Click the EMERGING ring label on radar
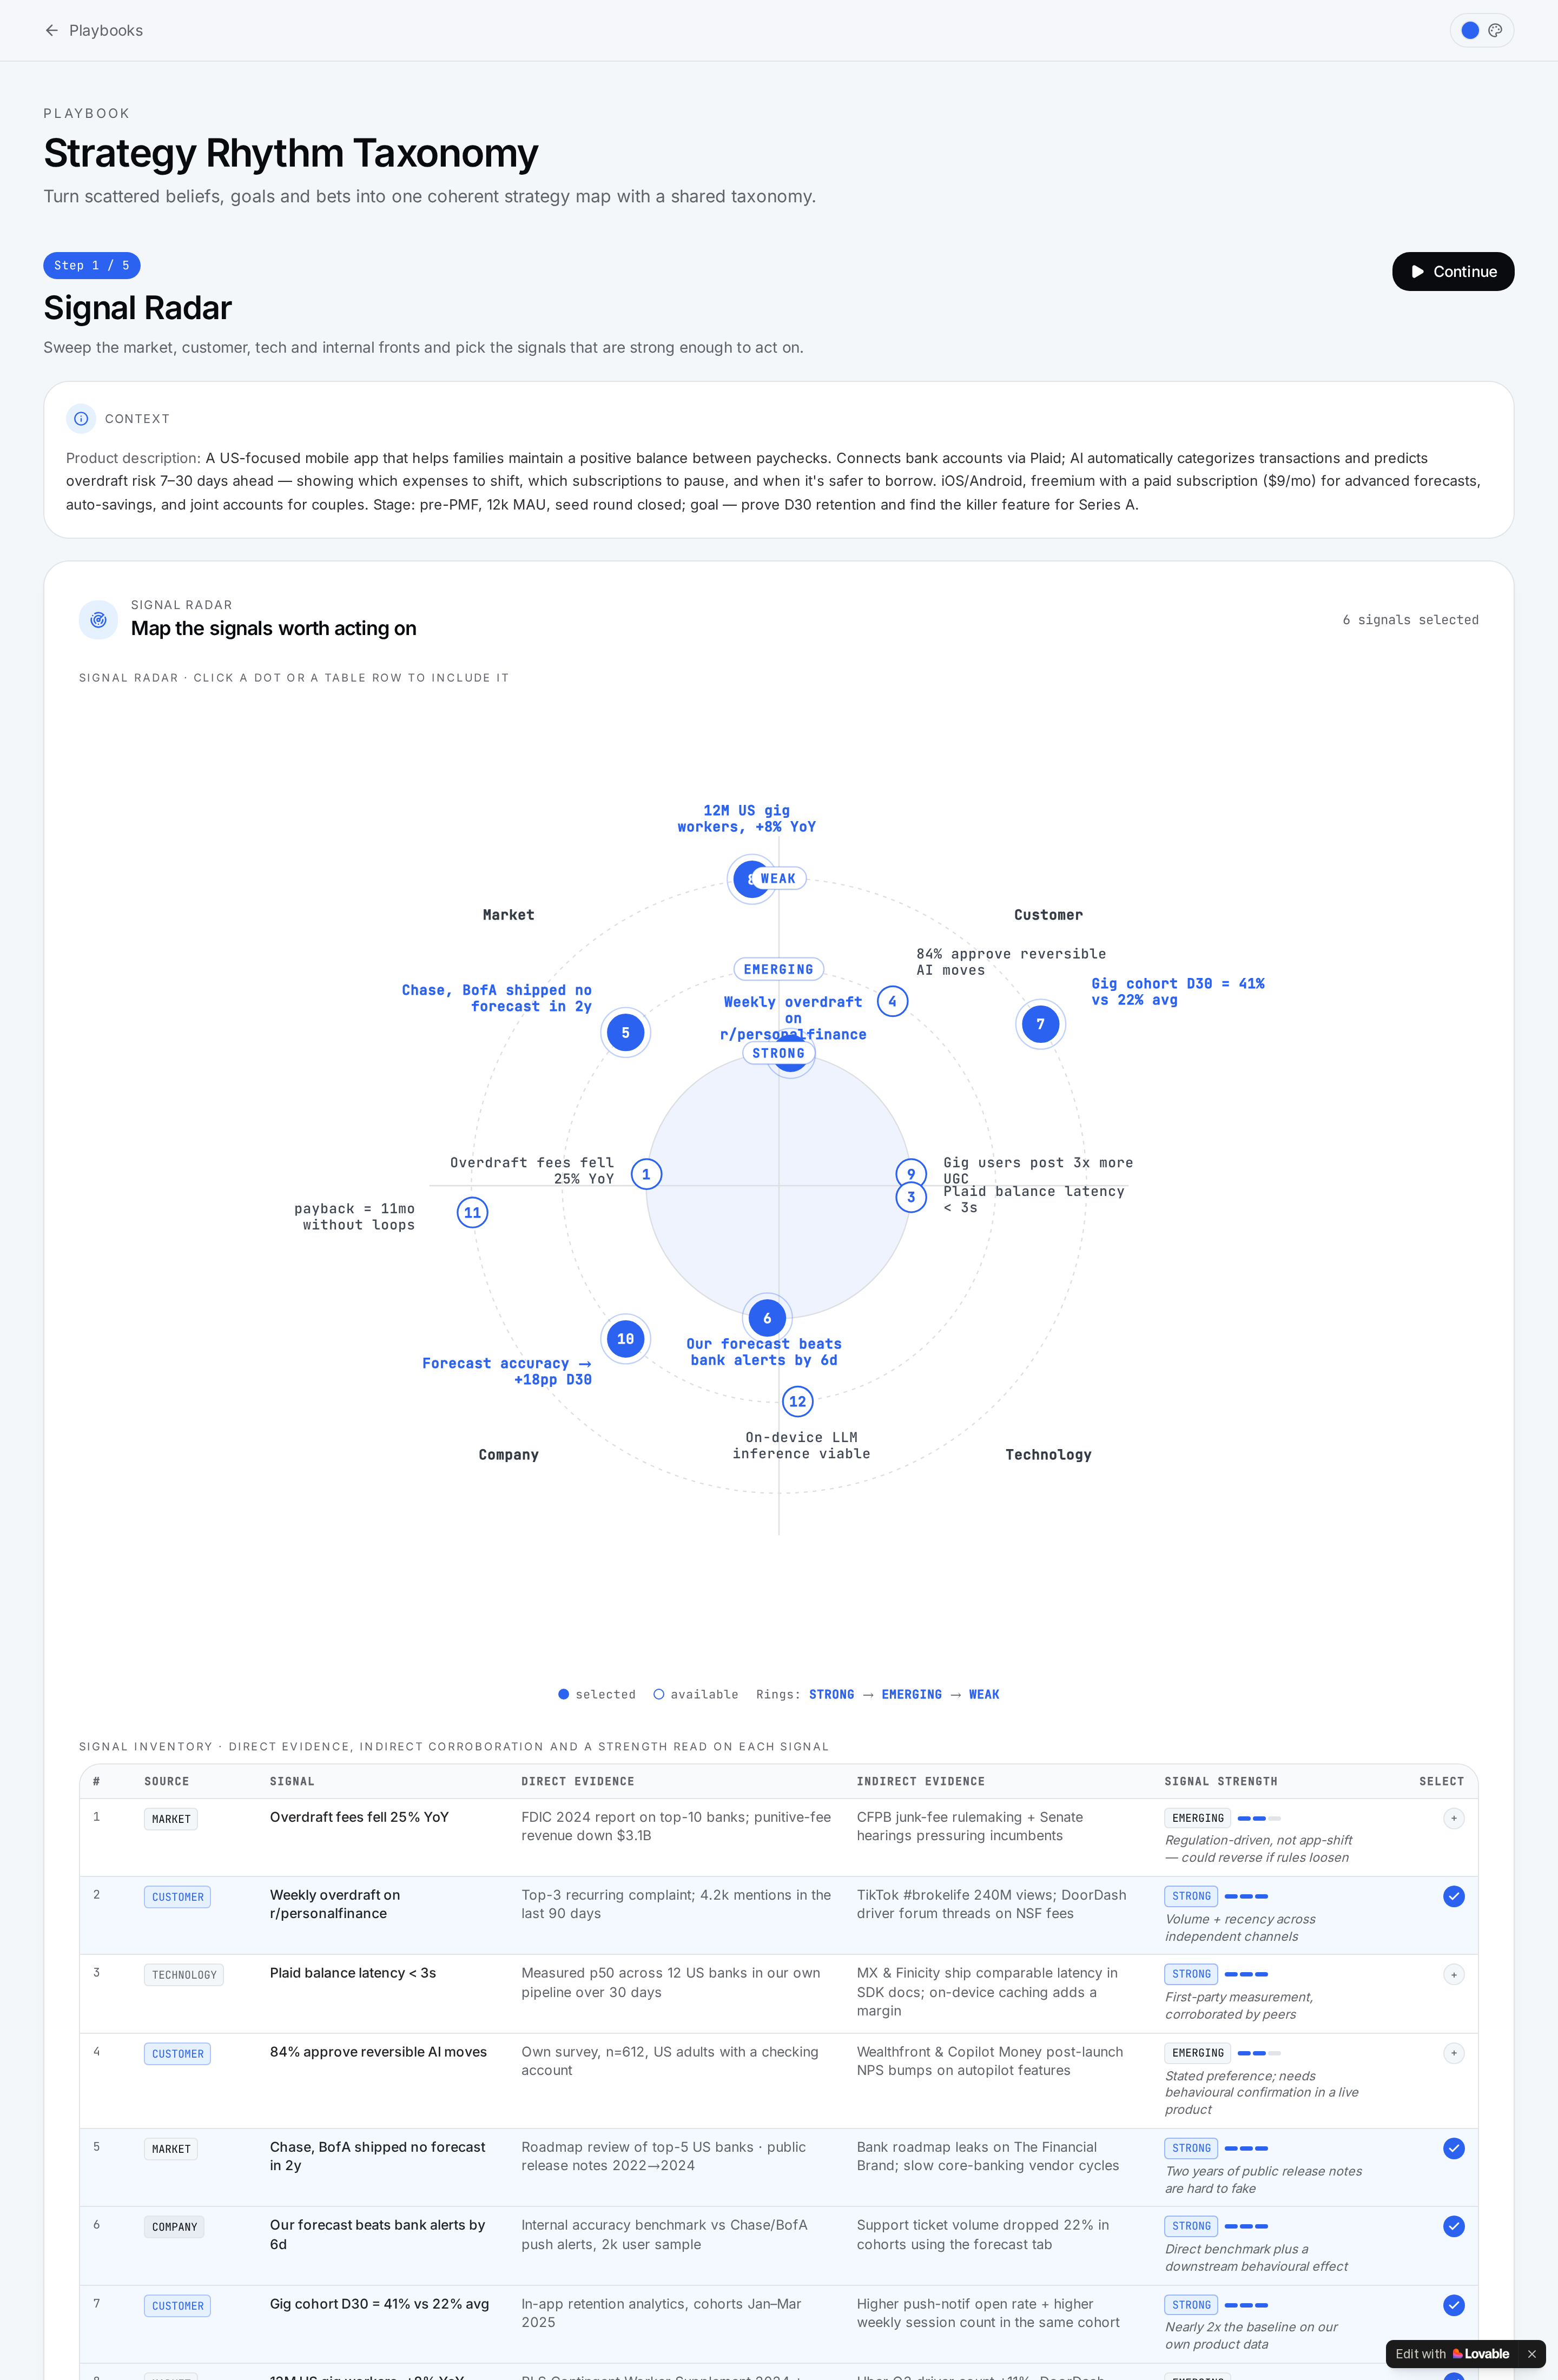 tap(778, 970)
